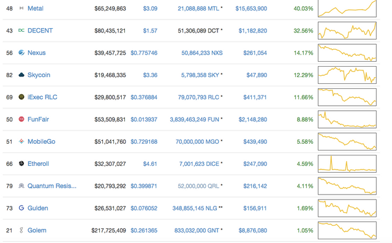This screenshot has height=243, width=392.
Task: Open the FunFair name link
Action: 38,119
